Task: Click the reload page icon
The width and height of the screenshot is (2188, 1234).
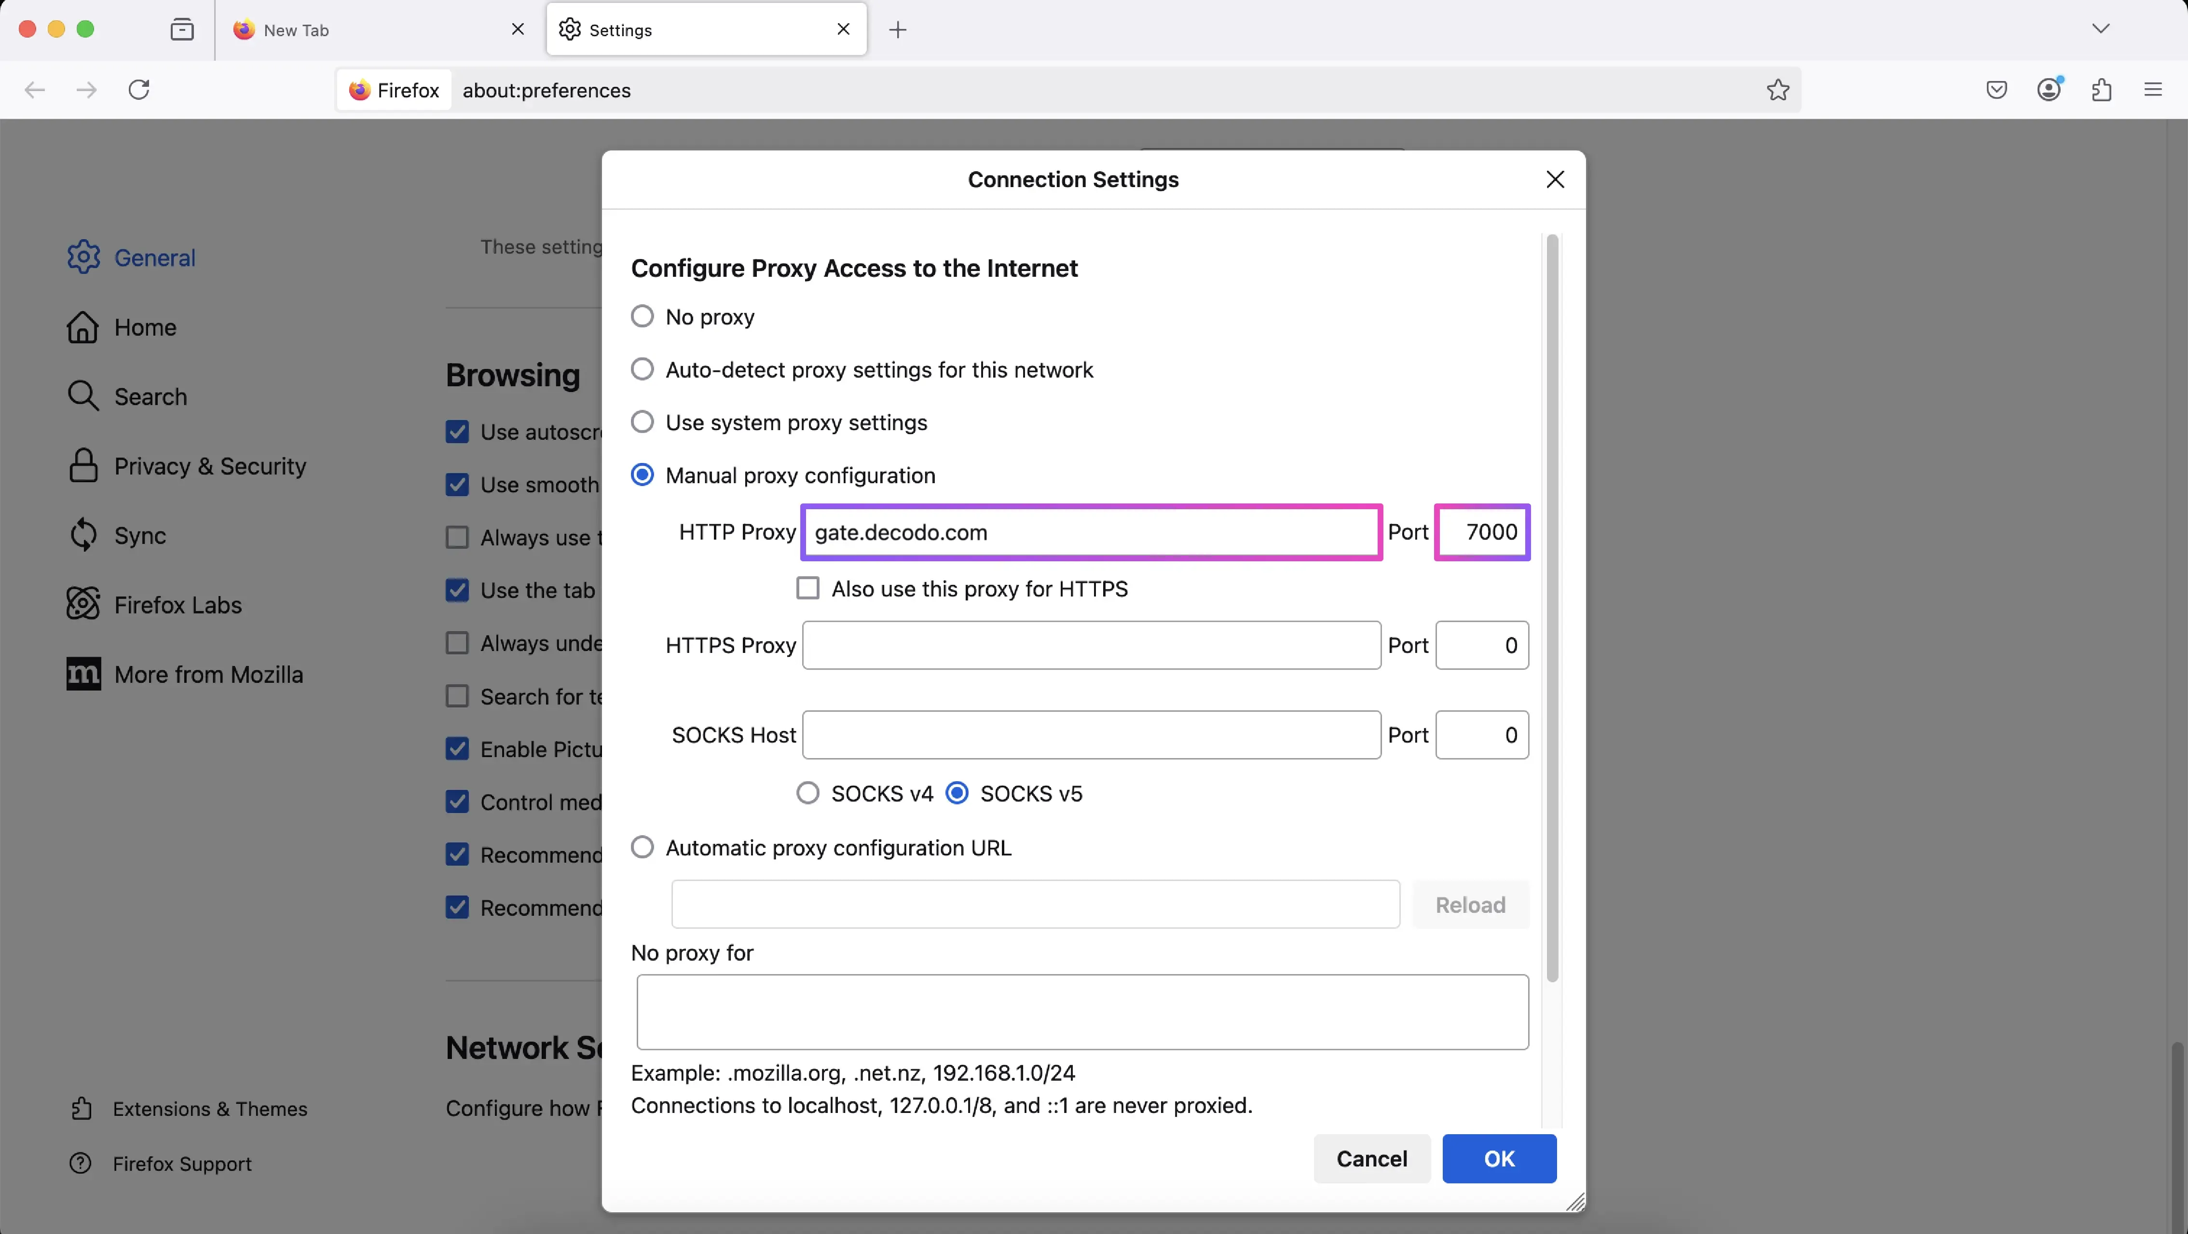Action: click(139, 90)
